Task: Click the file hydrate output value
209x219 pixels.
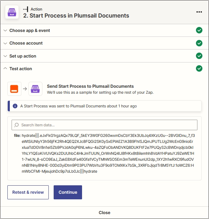Action: coord(108,153)
